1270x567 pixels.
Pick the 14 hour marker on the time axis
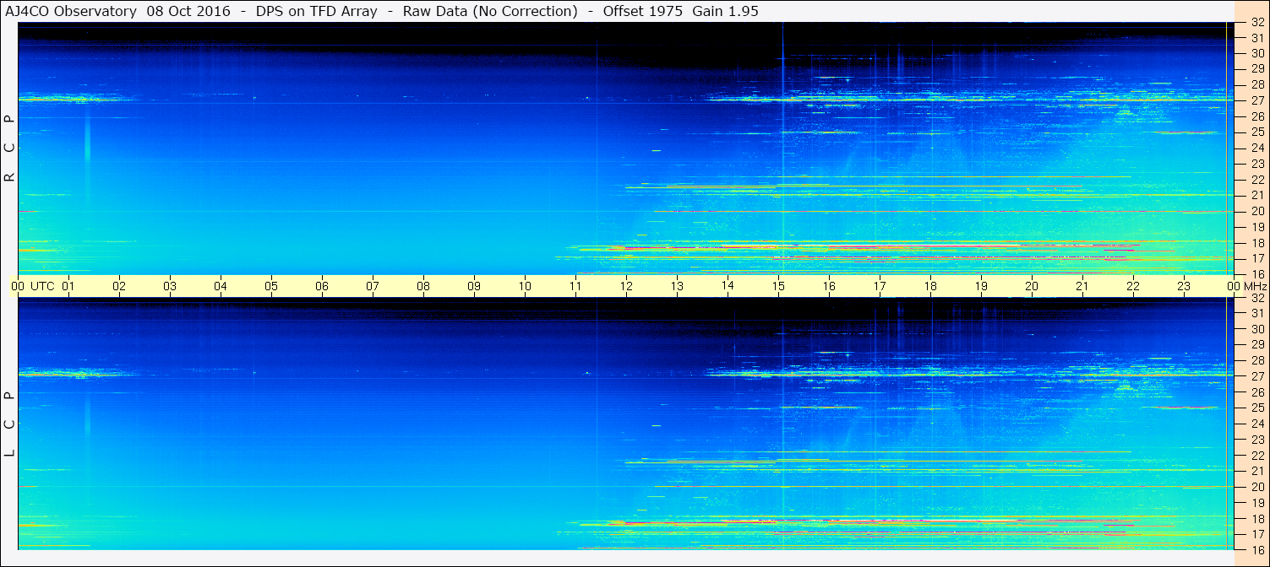click(x=728, y=286)
